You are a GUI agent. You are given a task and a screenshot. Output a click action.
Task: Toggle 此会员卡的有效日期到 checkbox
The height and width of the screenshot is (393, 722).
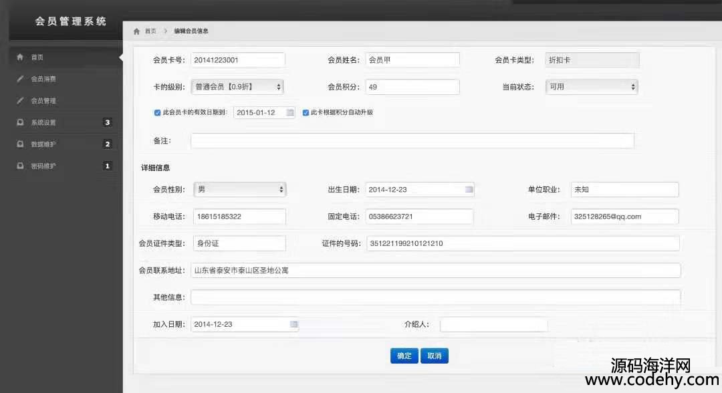point(158,112)
